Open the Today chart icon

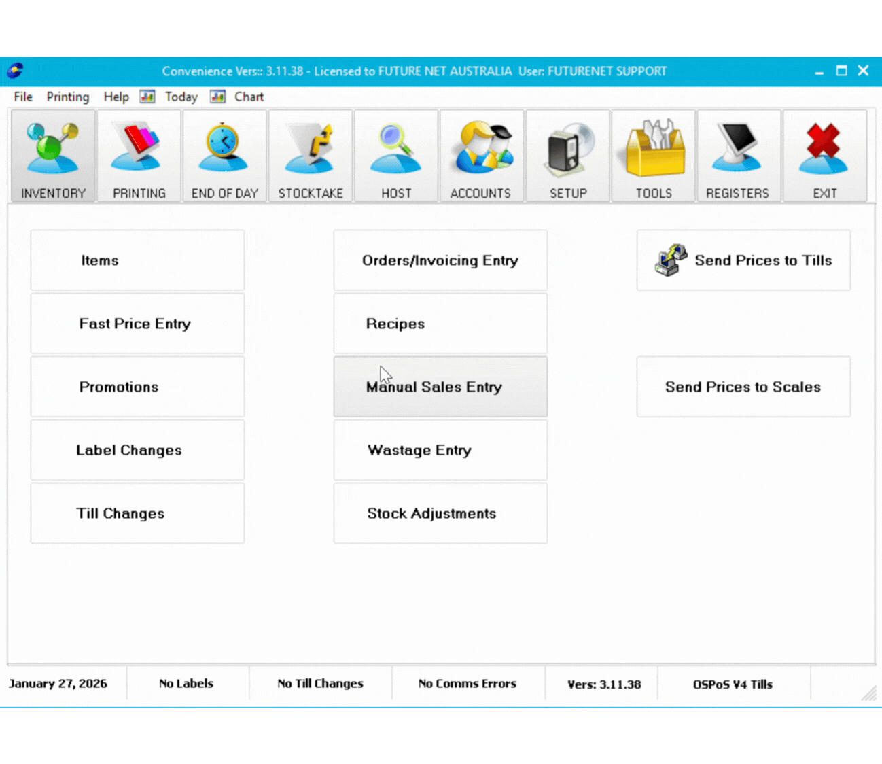pyautogui.click(x=147, y=97)
